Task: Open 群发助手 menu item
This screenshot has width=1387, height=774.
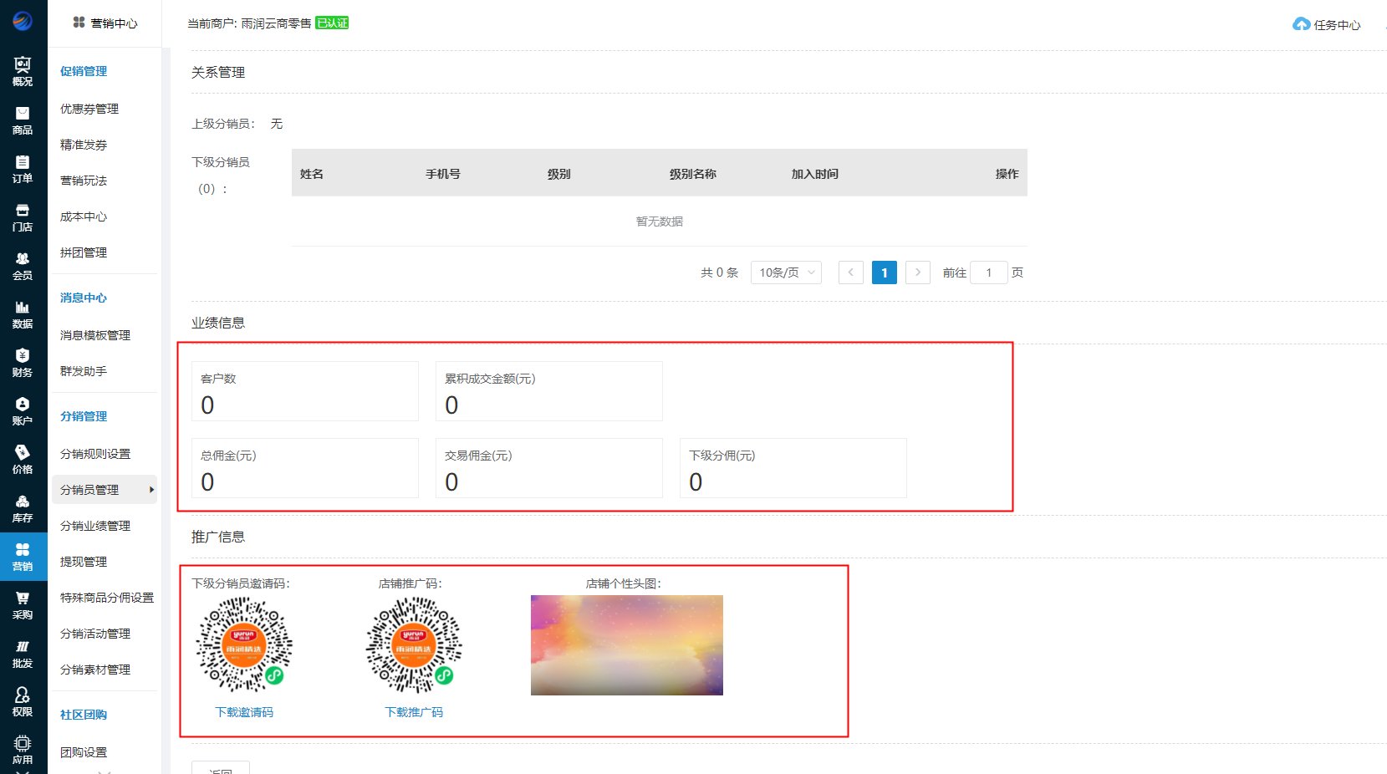Action: point(84,371)
